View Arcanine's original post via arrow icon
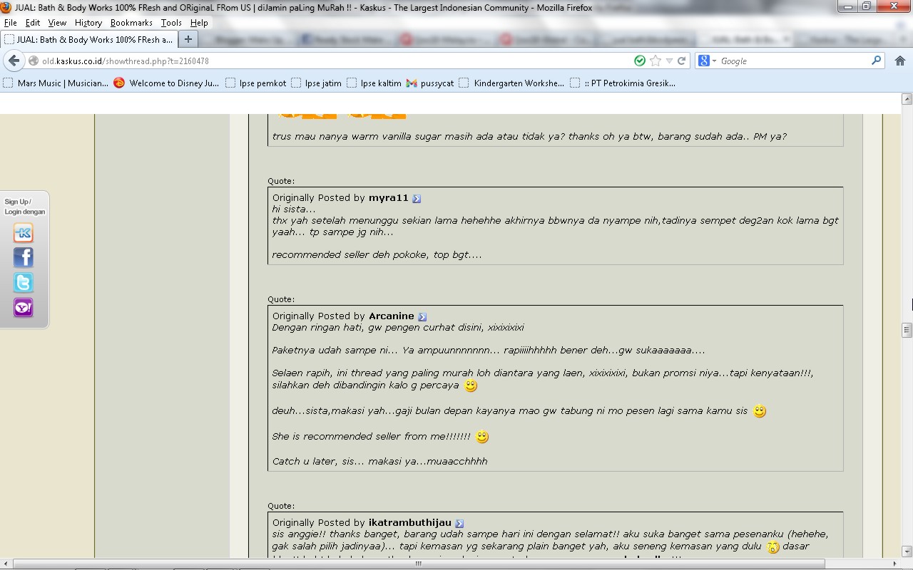913x570 pixels. [x=422, y=317]
